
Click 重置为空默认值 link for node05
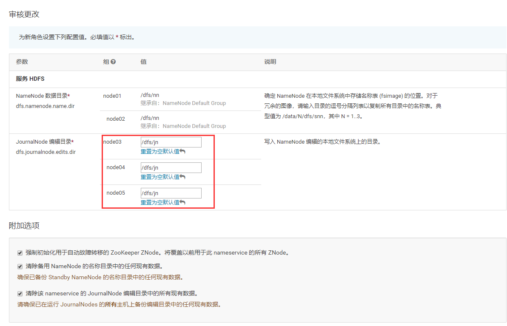pyautogui.click(x=160, y=202)
